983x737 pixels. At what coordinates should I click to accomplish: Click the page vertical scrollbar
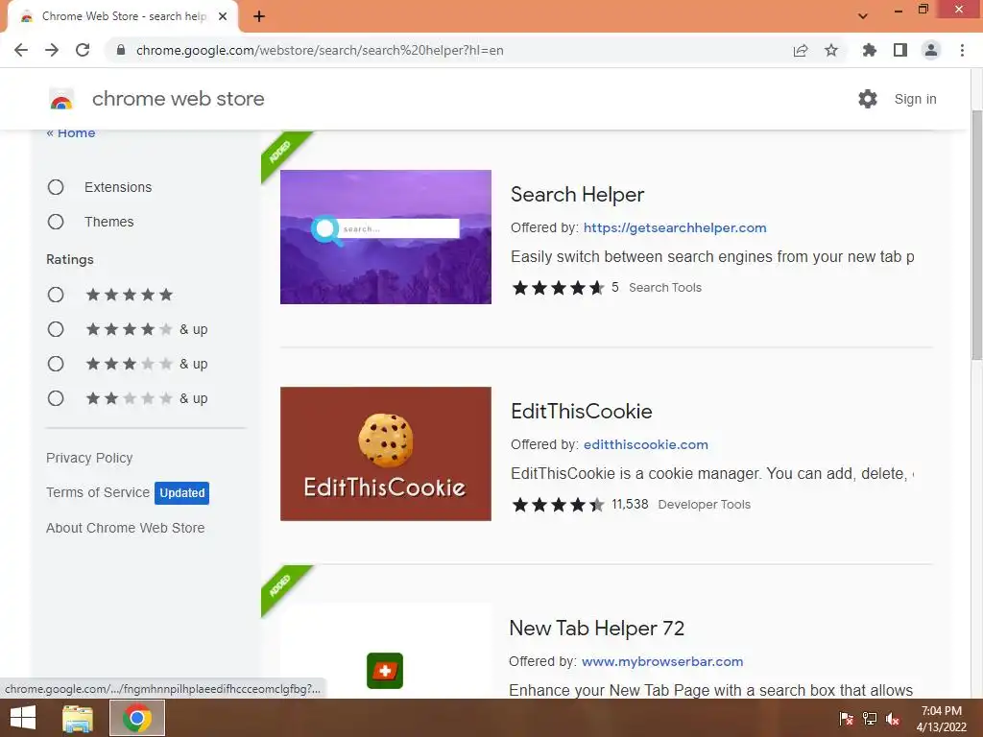976,235
